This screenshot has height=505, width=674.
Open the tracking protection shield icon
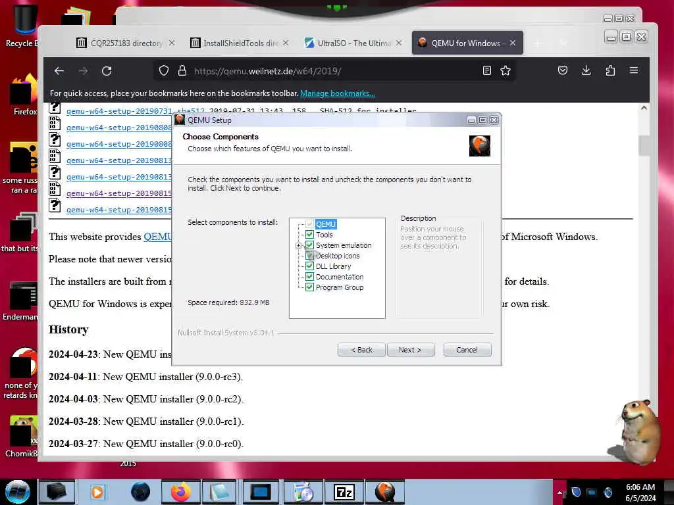point(164,70)
